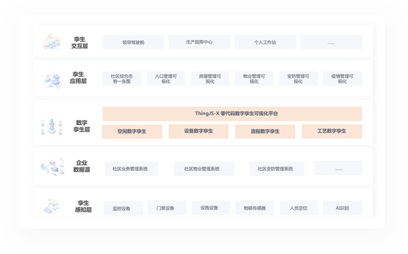Select the 工艺数字孪生 tile
408x254 pixels.
pos(332,131)
